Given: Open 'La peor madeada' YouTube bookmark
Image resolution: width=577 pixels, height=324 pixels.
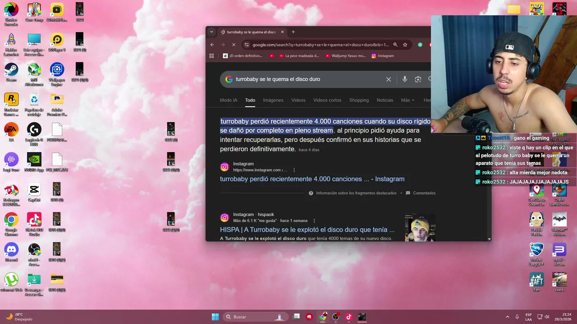Looking at the screenshot, I should click(299, 56).
